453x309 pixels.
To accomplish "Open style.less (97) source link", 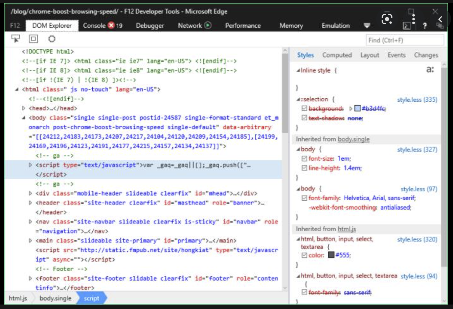I will click(x=419, y=189).
